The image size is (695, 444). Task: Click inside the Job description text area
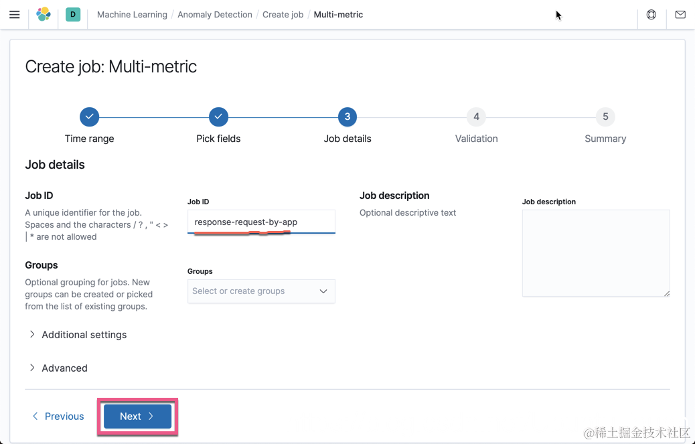(x=596, y=253)
